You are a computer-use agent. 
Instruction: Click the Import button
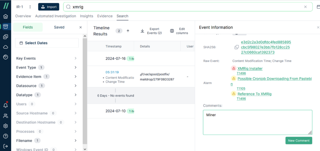pos(48,7)
